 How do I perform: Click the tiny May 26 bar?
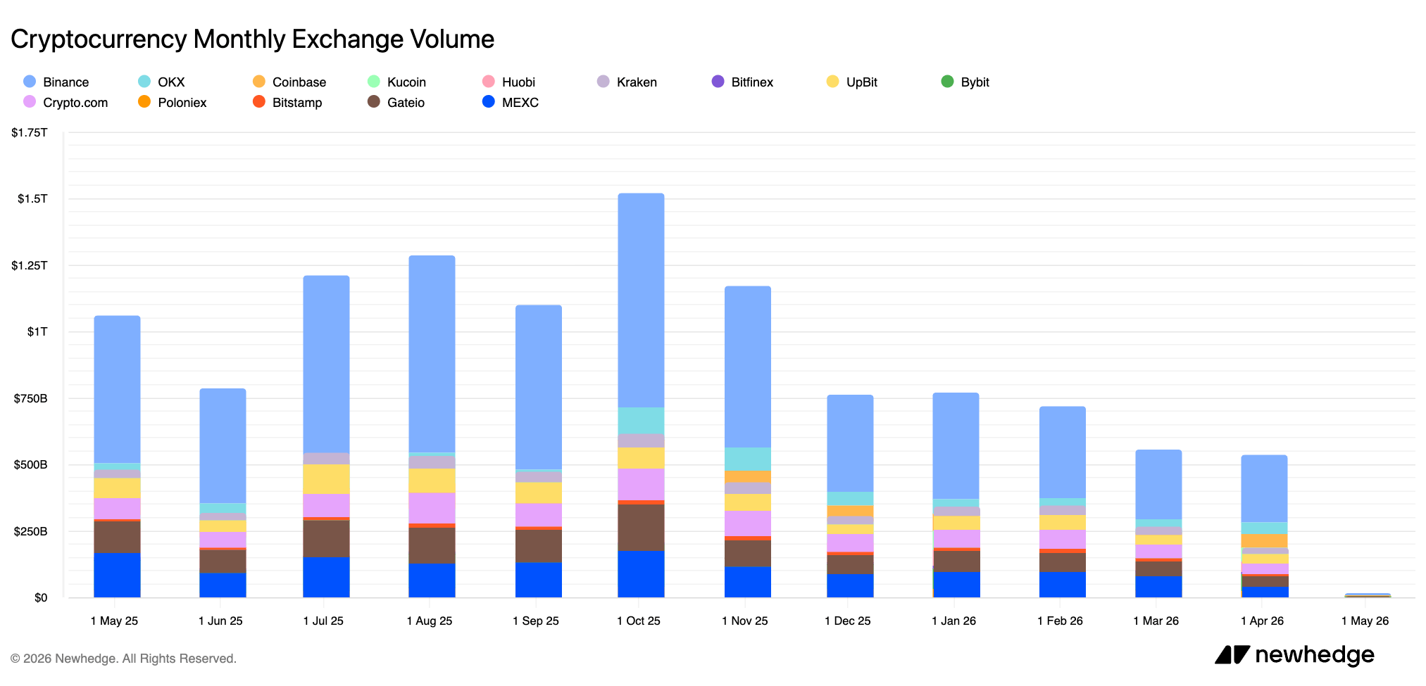pos(1368,595)
